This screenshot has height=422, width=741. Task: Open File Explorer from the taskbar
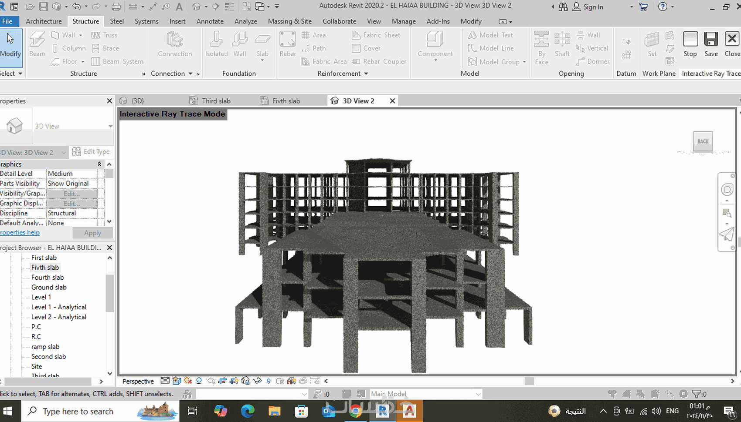pos(274,411)
